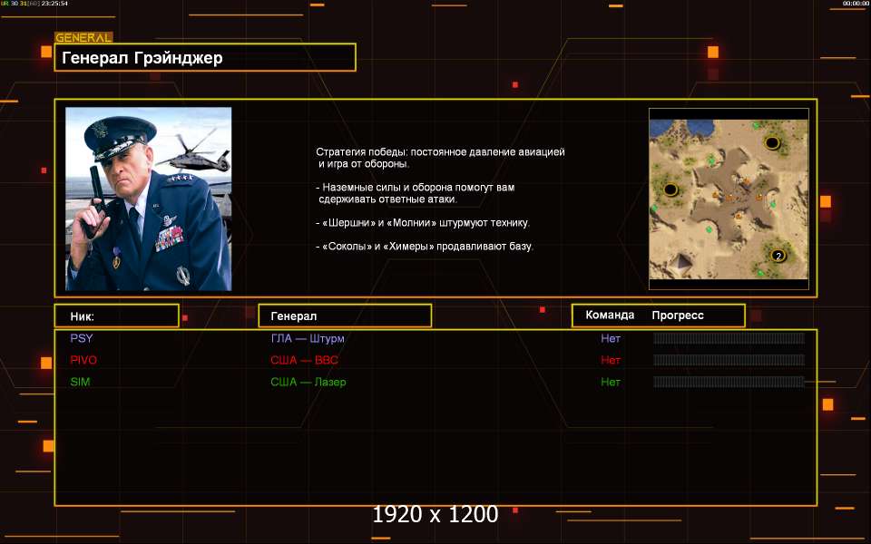Click PIVO's loading progress bar
The height and width of the screenshot is (544, 871).
729,360
